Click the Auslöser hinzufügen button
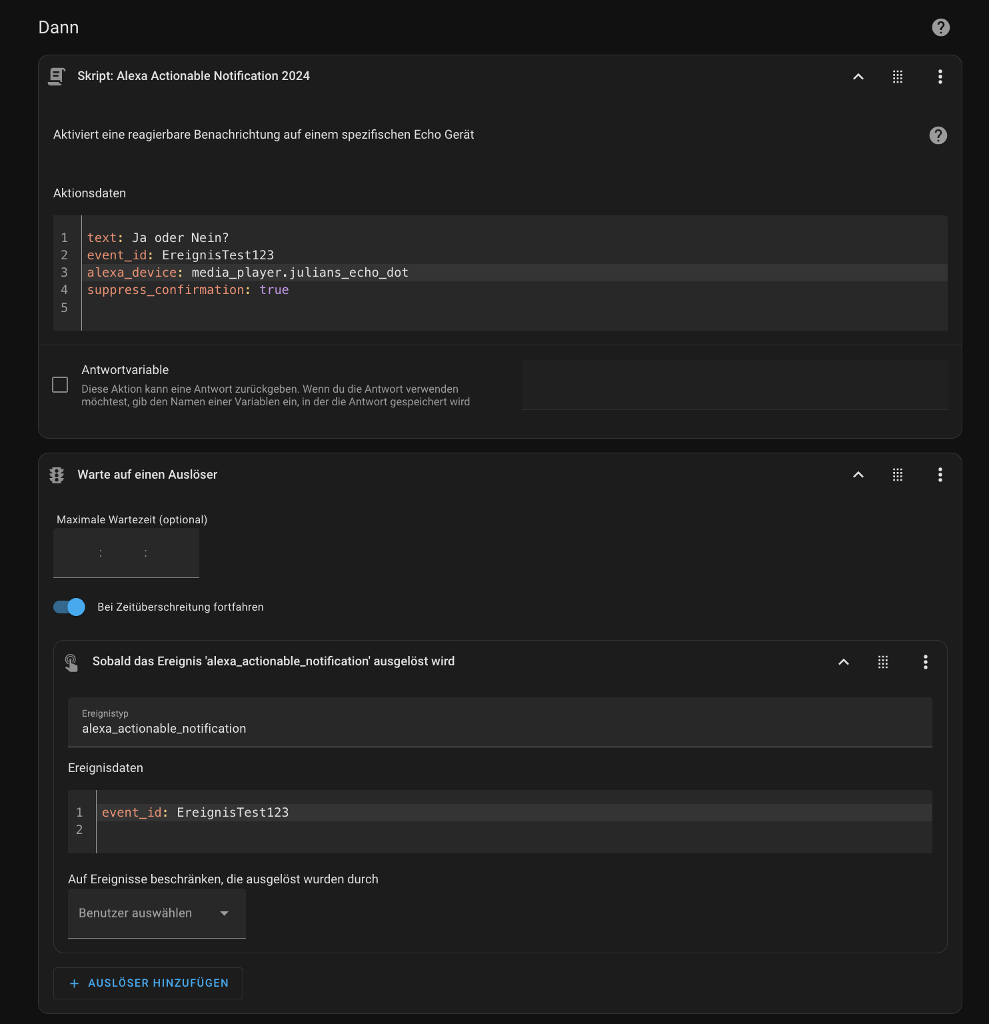This screenshot has width=989, height=1024. click(x=149, y=983)
